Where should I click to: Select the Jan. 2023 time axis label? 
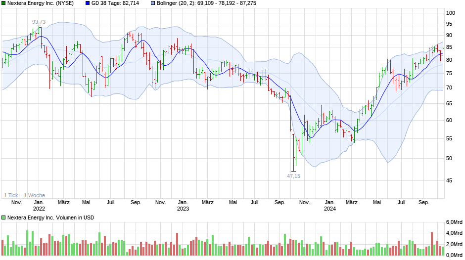tap(183, 205)
